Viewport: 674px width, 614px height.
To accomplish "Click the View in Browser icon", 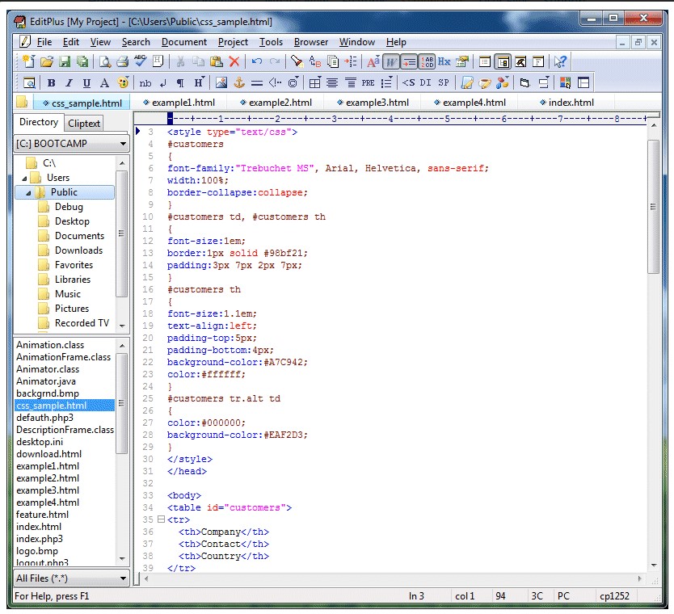I will click(x=29, y=82).
